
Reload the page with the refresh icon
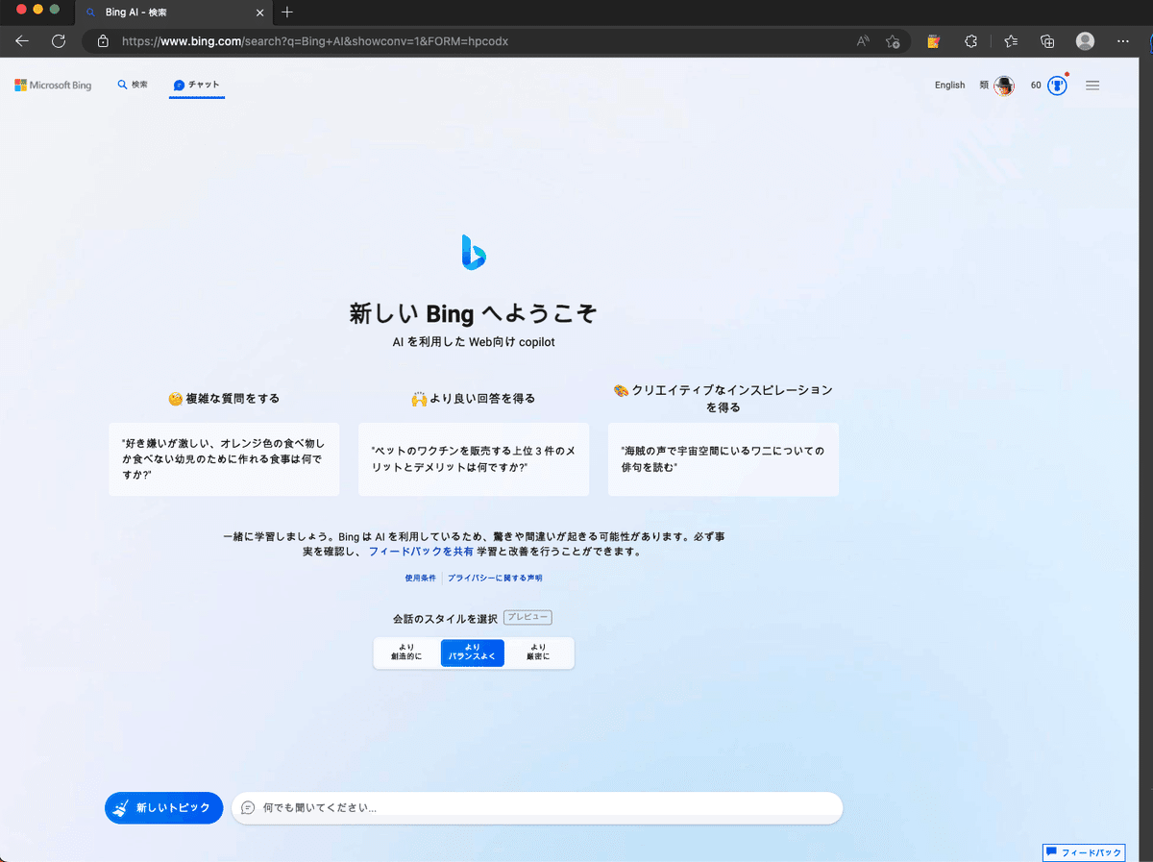click(59, 41)
